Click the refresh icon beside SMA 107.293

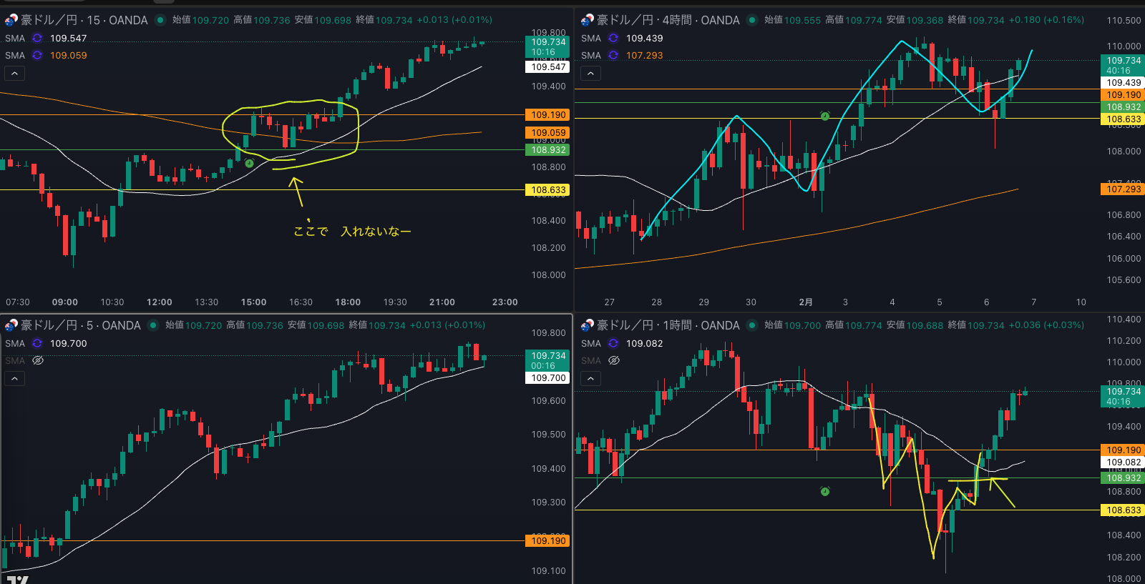(x=613, y=56)
